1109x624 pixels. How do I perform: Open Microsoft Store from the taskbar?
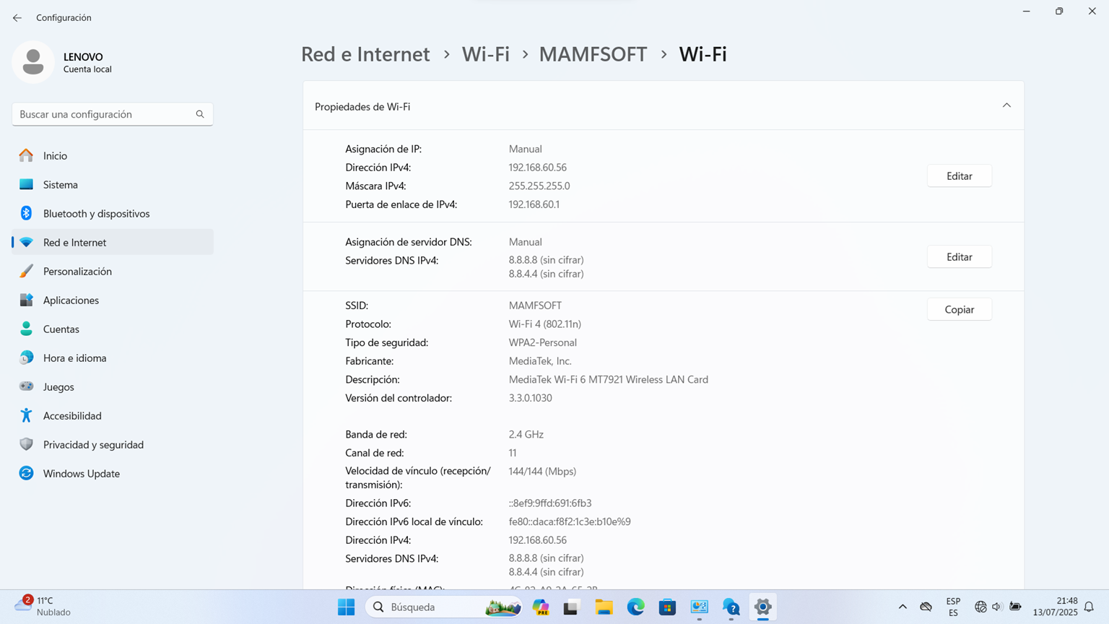pos(667,607)
